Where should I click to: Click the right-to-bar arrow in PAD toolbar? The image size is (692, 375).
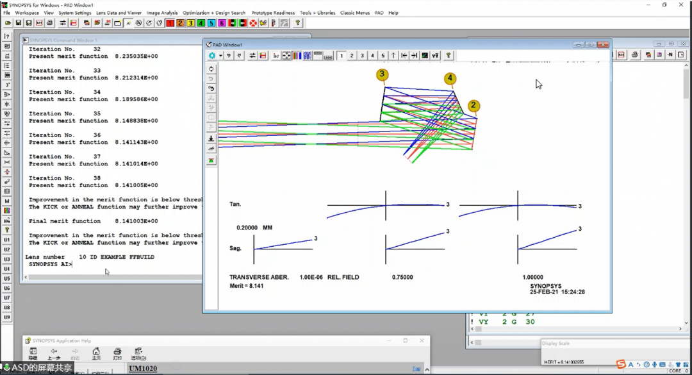(x=414, y=56)
